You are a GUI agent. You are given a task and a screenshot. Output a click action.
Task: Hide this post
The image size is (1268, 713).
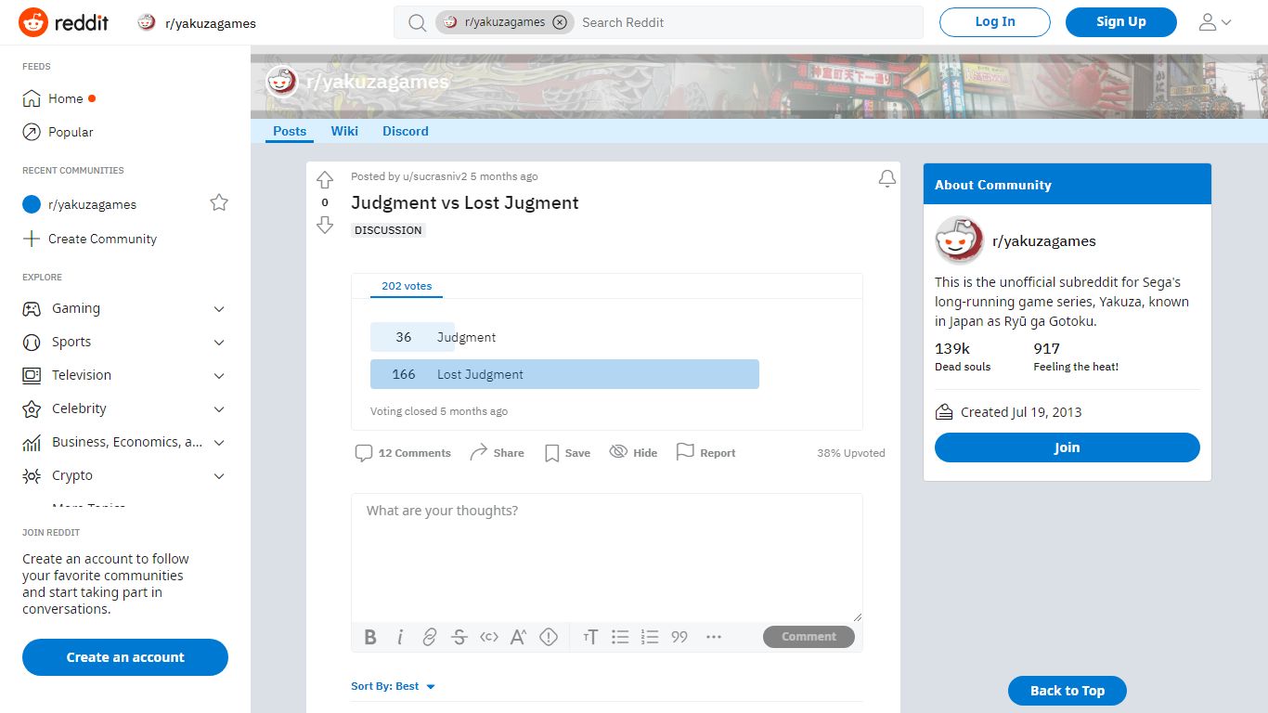coord(633,453)
